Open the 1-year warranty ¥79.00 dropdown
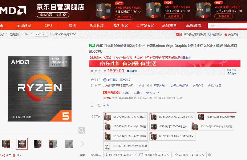 click(x=120, y=155)
